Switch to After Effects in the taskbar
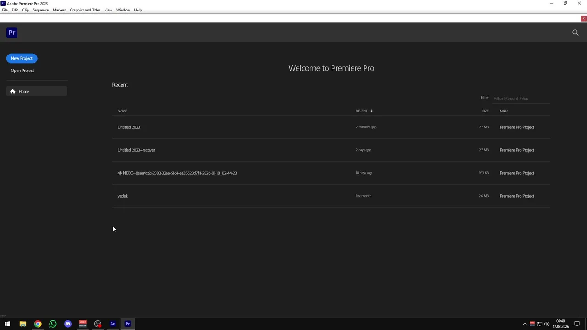The height and width of the screenshot is (330, 587). point(113,324)
